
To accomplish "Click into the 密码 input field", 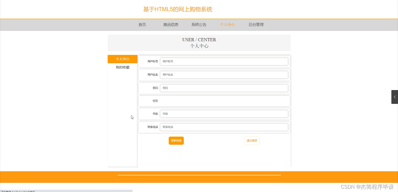I will (x=224, y=88).
